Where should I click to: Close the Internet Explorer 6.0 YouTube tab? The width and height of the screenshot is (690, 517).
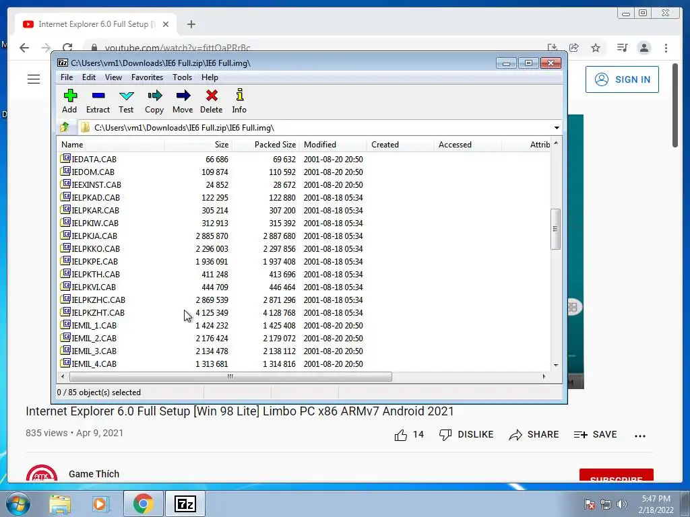point(166,24)
